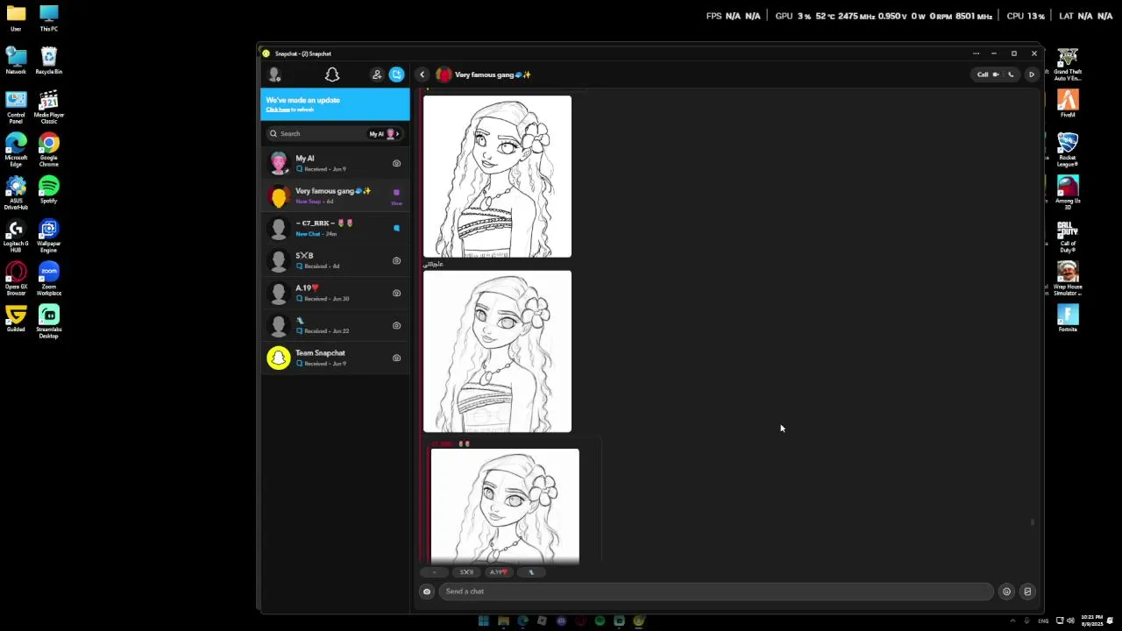Open Rocket League desktop shortcut
Screen dimensions: 1122x631
pyautogui.click(x=1068, y=150)
